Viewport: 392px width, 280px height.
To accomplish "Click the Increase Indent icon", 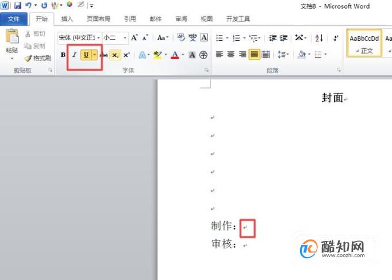I will [283, 38].
